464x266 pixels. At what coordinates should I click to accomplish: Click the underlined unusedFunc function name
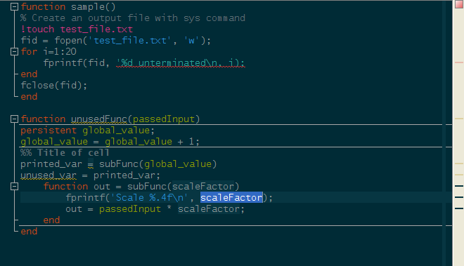pos(99,119)
